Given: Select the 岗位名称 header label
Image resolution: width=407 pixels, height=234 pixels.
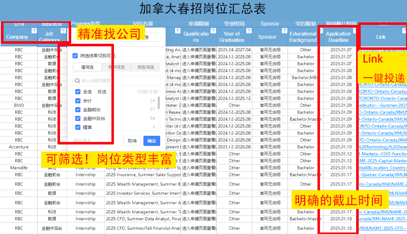Looking at the screenshot, I should click(143, 23).
